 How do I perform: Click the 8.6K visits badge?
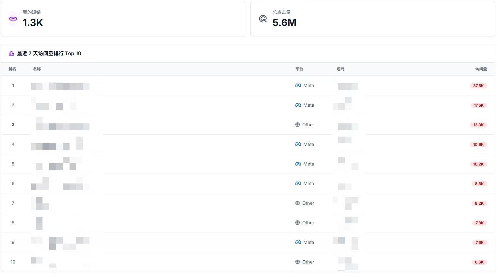479,184
